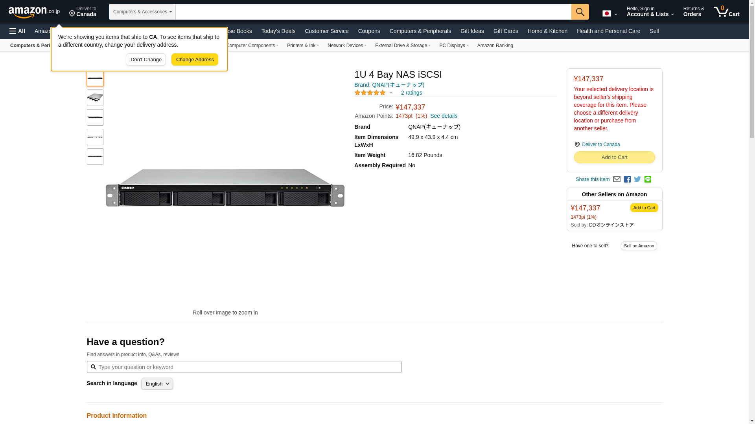Open Network Devices submenu
Screen dimensions: 755x424
pyautogui.click(x=346, y=46)
